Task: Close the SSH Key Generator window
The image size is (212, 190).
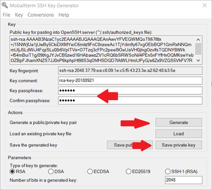Action: pos(205,5)
